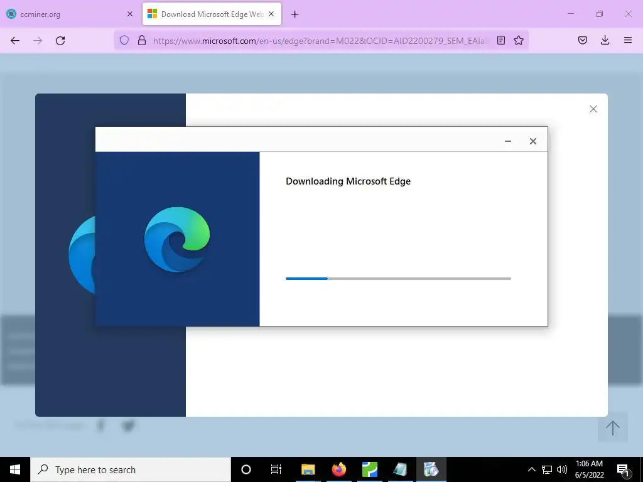Close the ccminer.org tab

coord(130,14)
